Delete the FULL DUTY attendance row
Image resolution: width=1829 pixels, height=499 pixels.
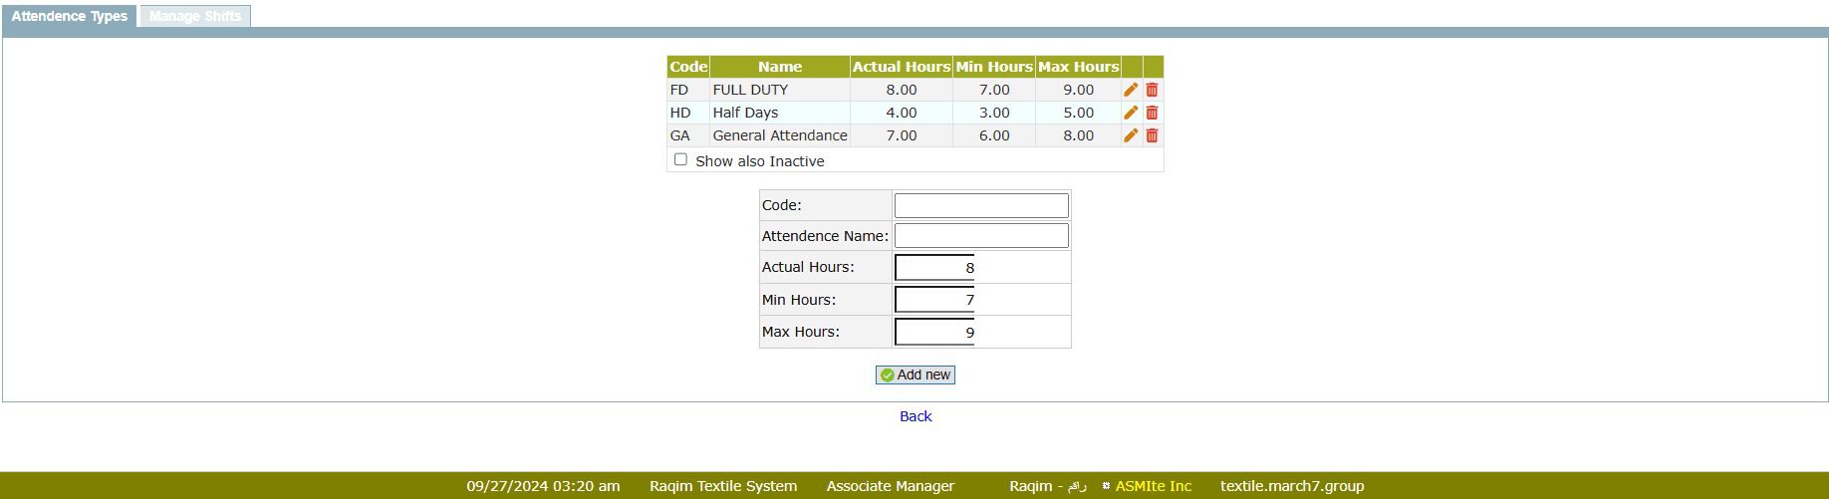pos(1152,90)
